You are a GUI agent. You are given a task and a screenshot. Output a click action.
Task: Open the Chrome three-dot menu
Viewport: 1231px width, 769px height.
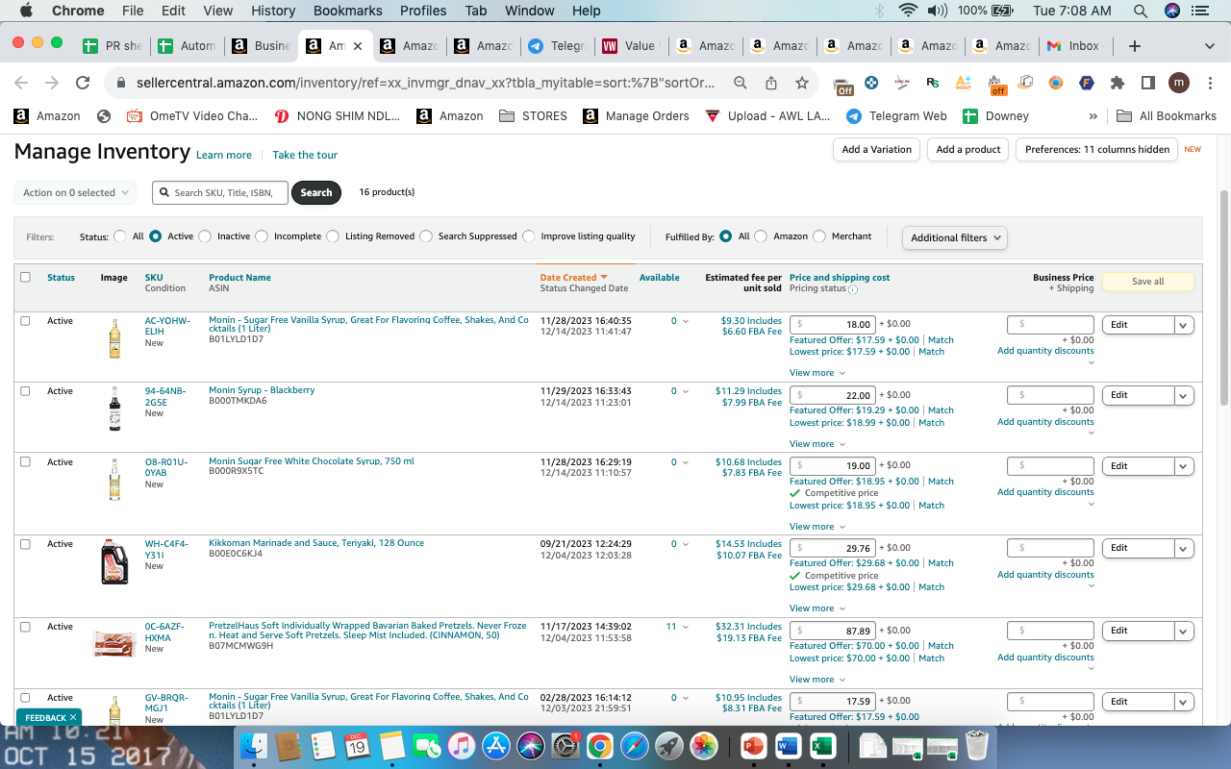(x=1210, y=83)
